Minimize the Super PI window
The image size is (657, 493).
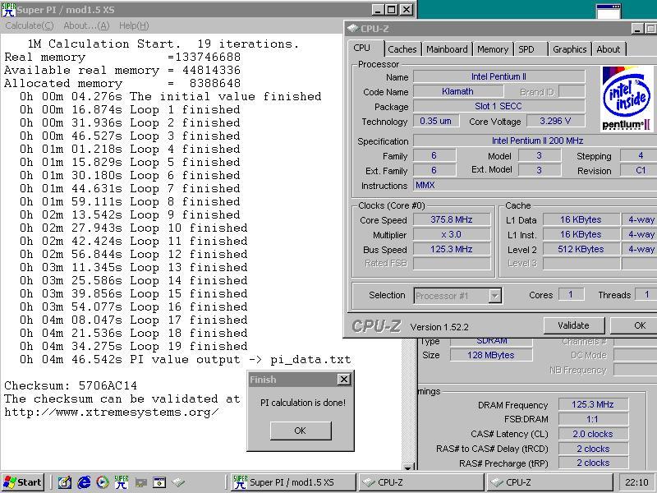(378, 9)
